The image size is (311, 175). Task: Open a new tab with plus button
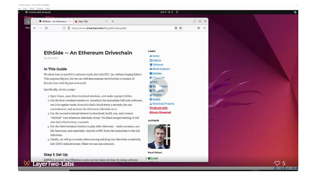coord(113,21)
